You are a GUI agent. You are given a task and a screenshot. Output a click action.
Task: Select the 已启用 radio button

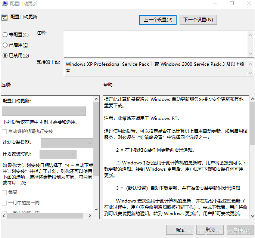tap(5, 45)
